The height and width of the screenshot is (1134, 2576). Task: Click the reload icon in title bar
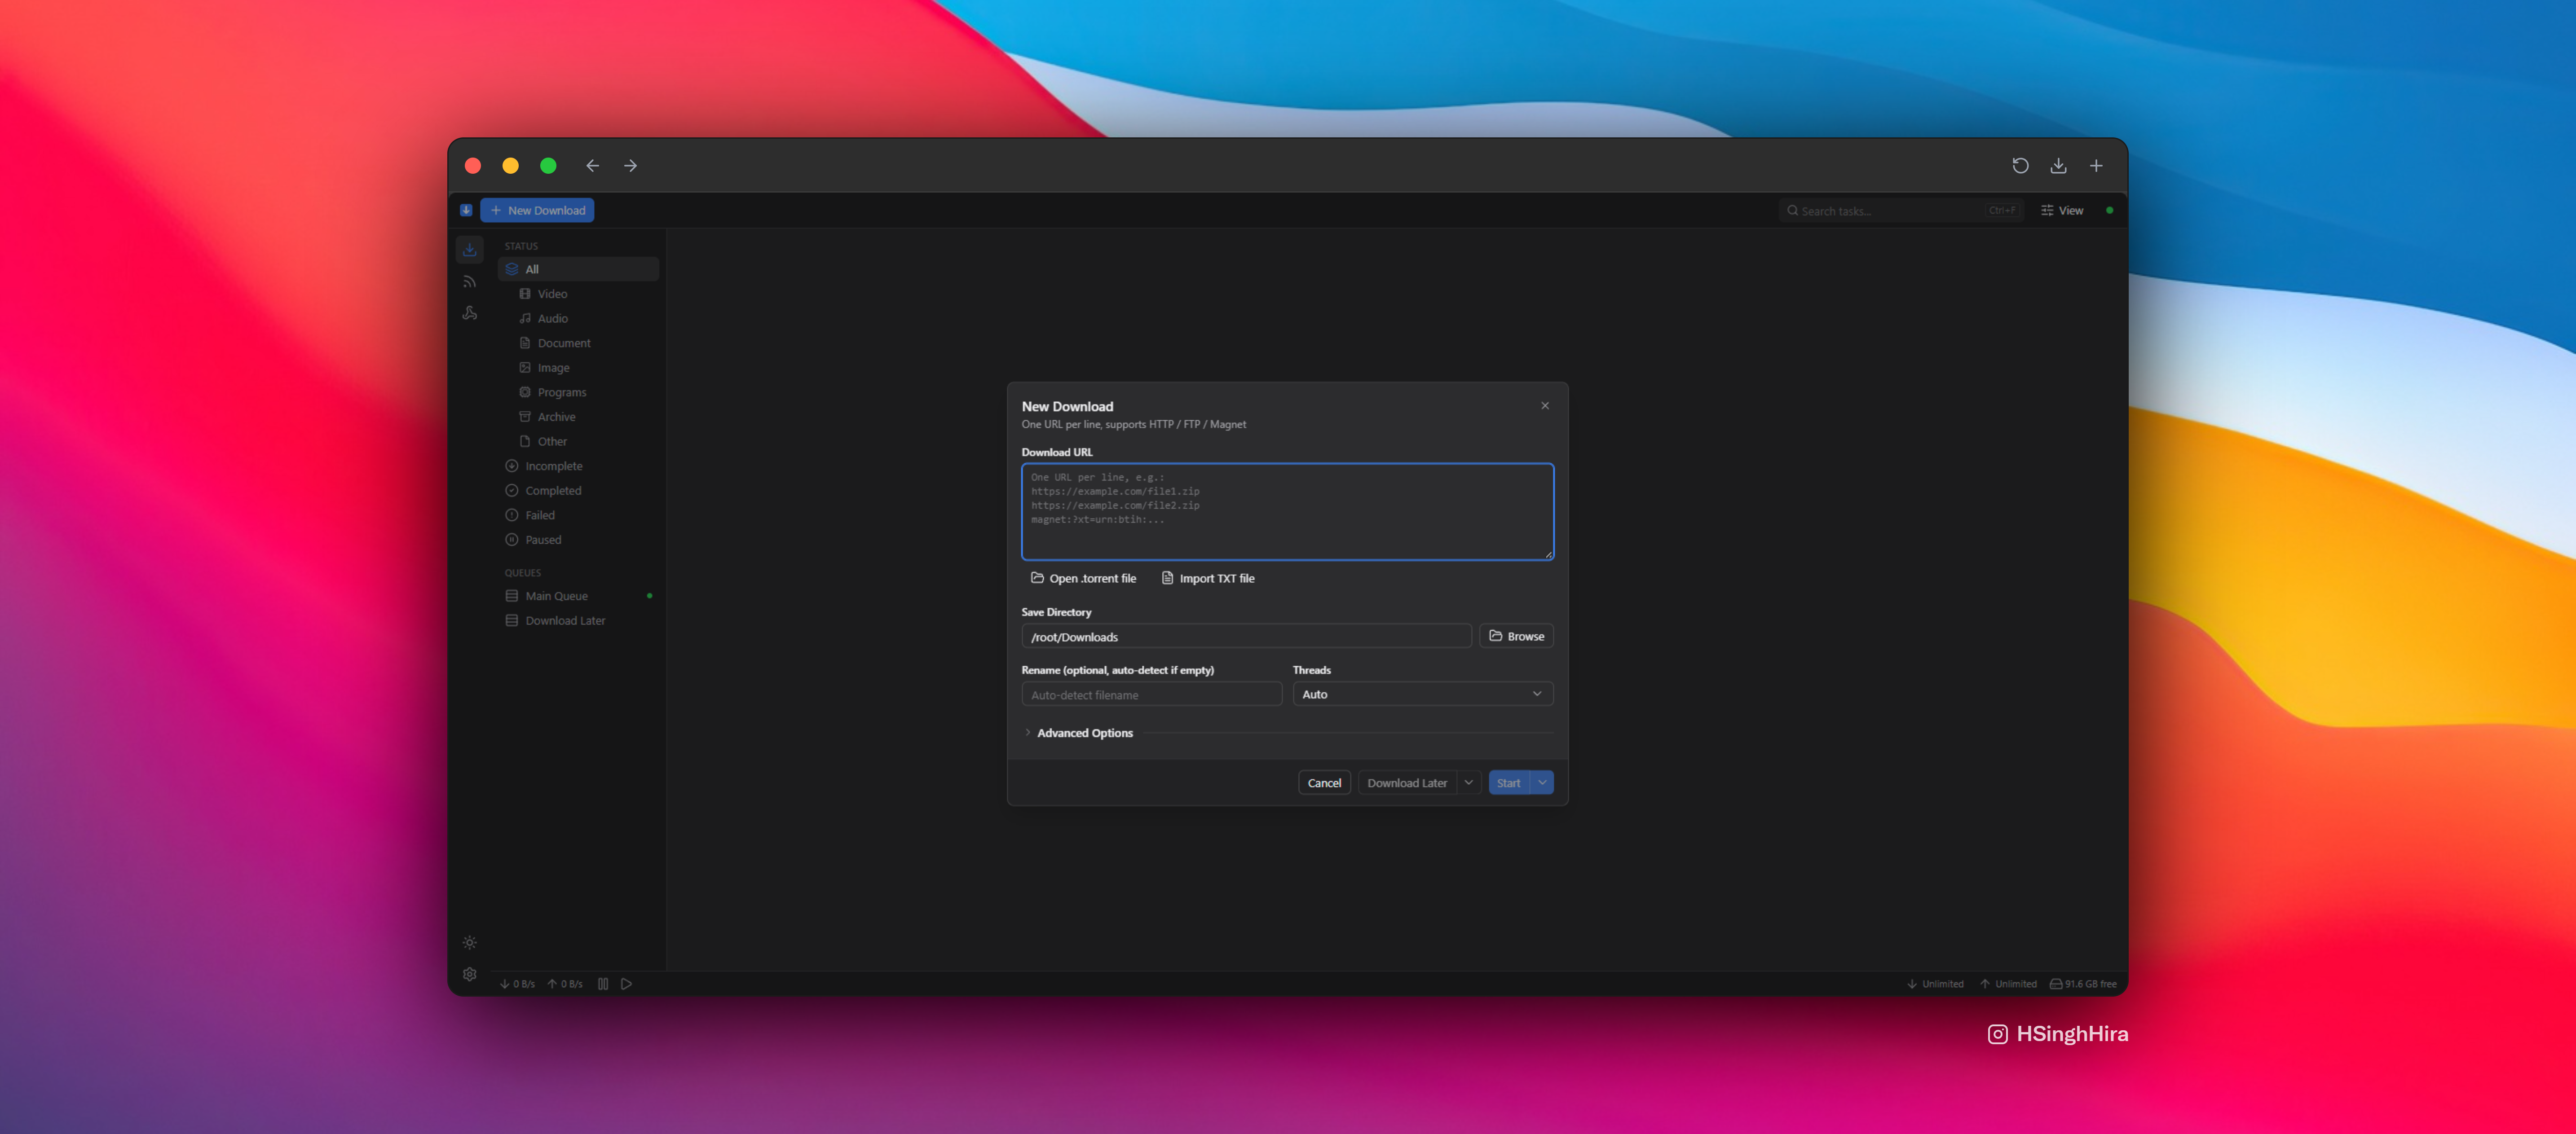click(2020, 166)
